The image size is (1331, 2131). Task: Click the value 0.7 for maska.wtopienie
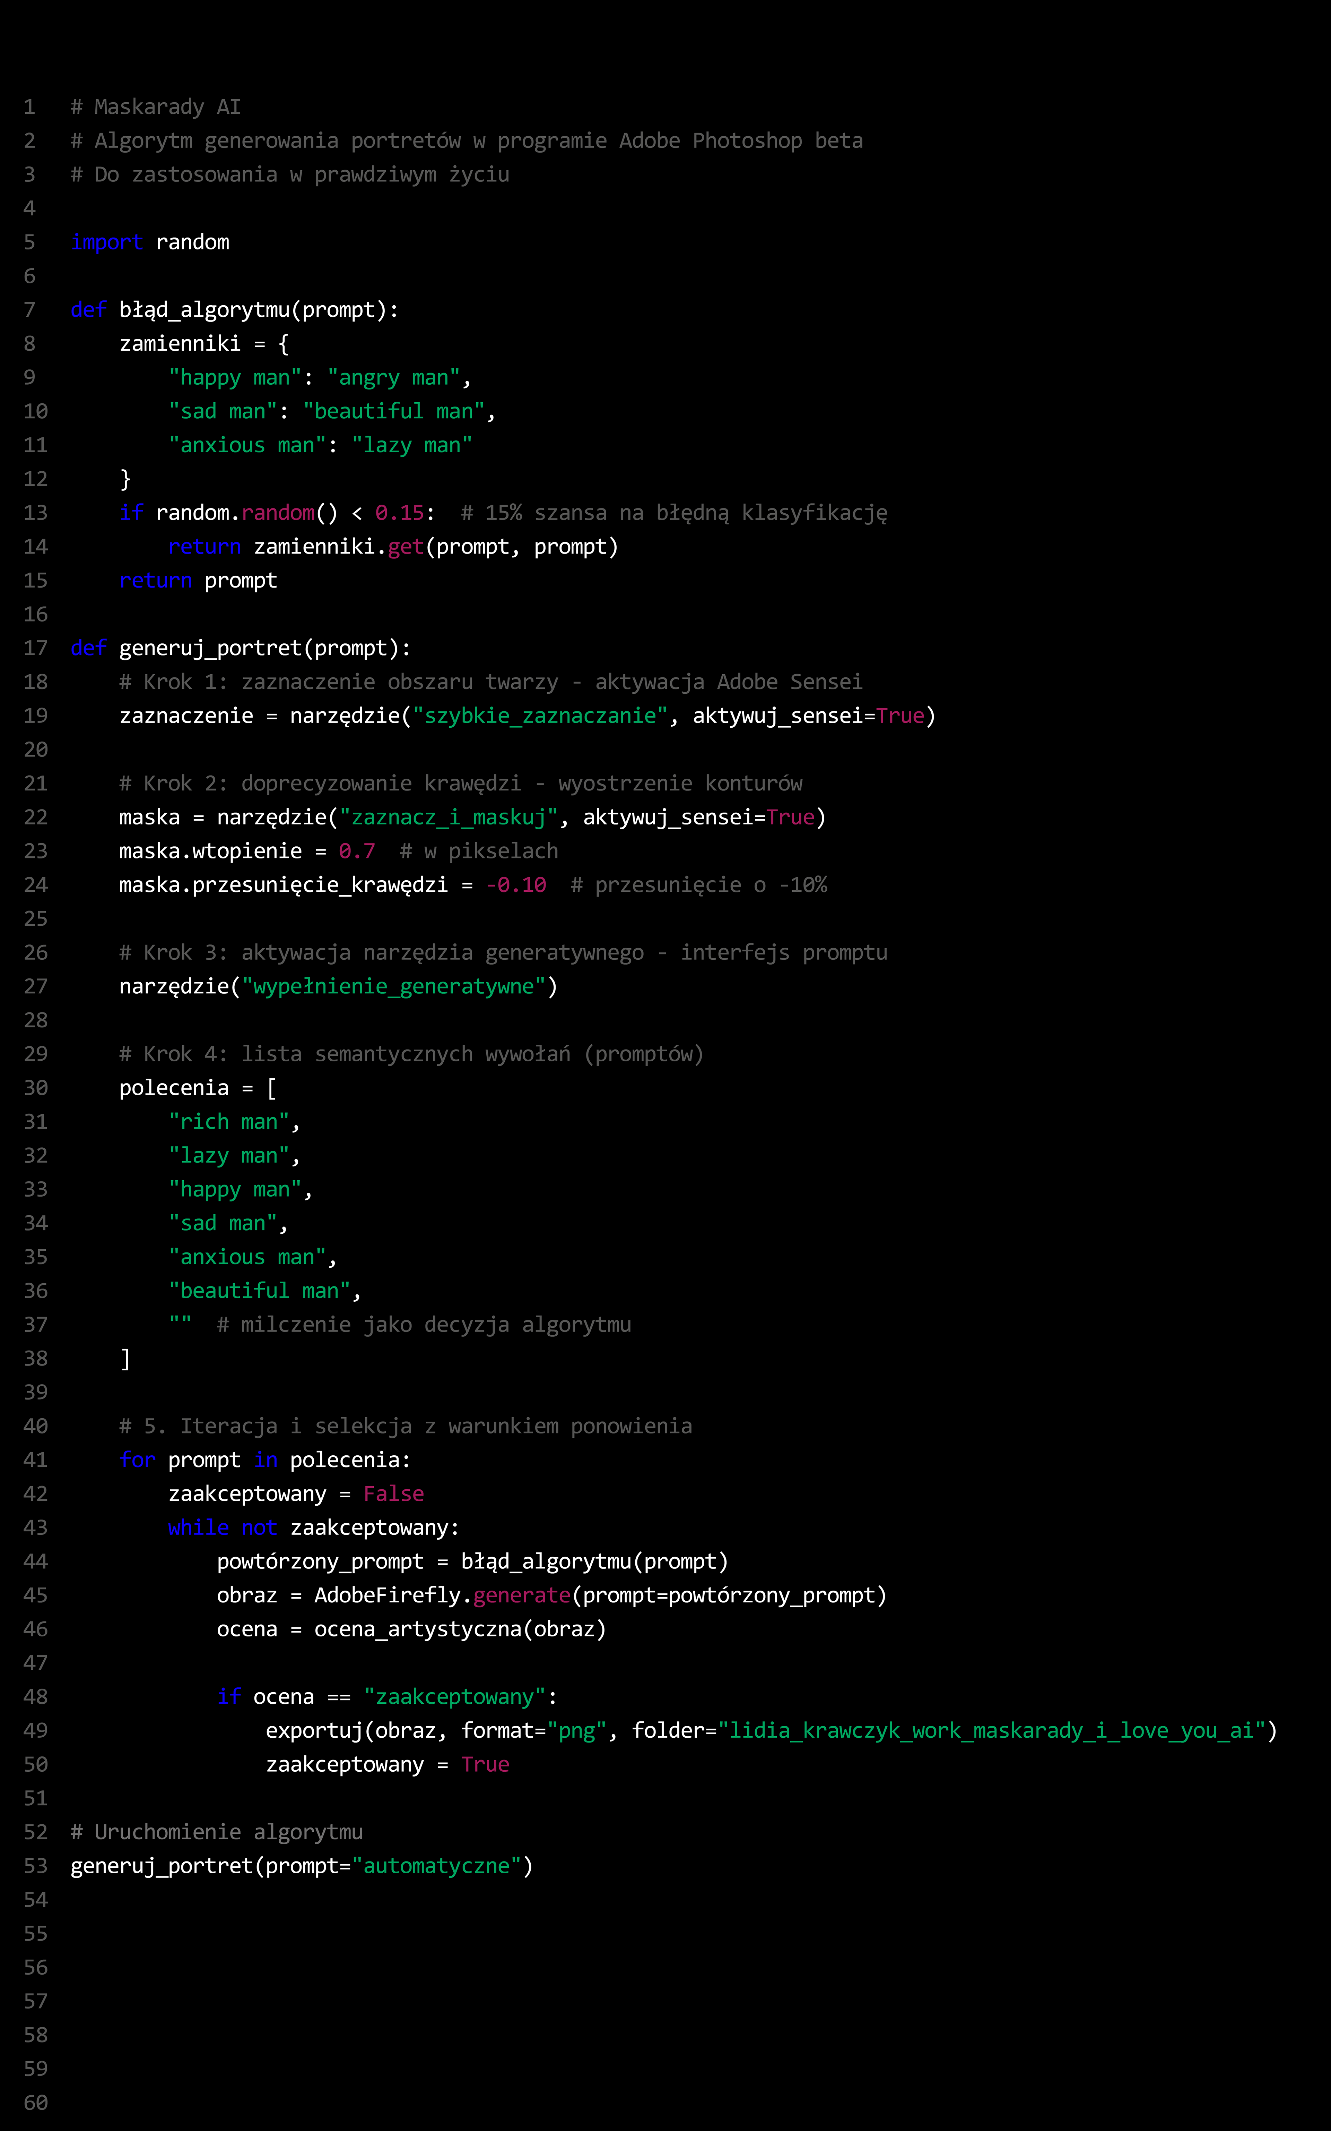pyautogui.click(x=357, y=851)
